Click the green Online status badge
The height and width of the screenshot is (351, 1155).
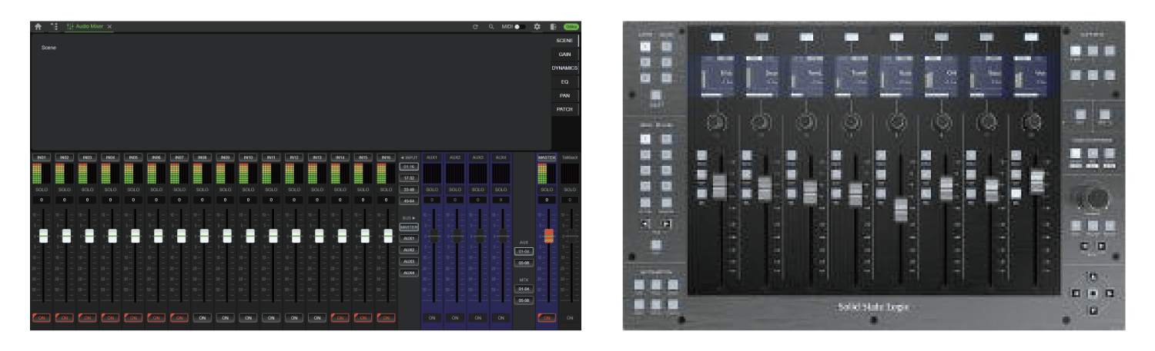[x=571, y=27]
